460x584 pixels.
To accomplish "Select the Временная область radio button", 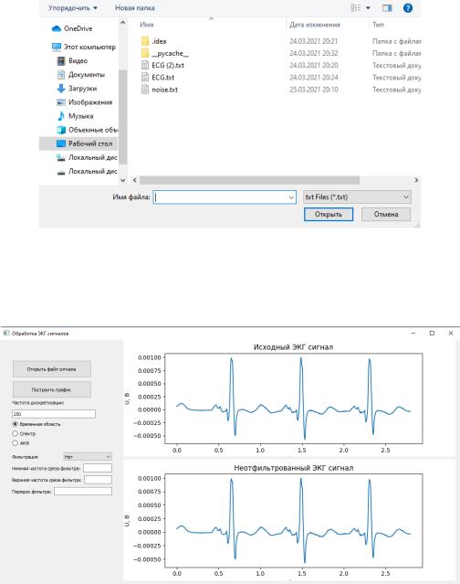I will (37, 424).
